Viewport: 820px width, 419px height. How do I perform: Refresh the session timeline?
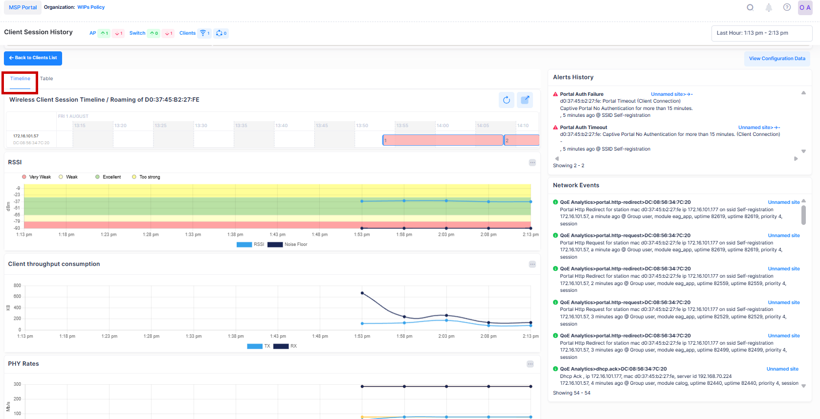[507, 100]
